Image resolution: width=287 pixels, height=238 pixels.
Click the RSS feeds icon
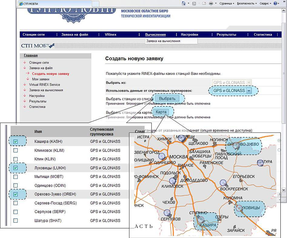194,3
